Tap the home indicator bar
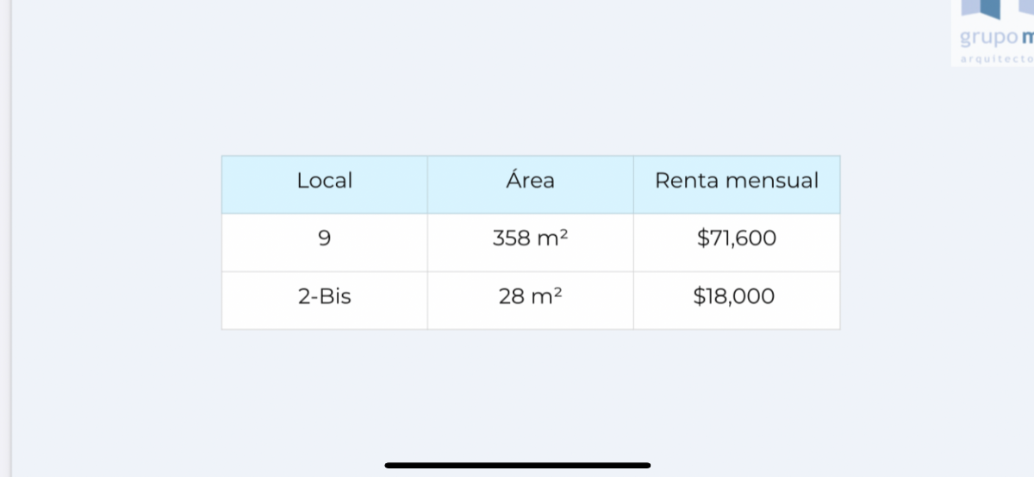1034x477 pixels. 518,465
